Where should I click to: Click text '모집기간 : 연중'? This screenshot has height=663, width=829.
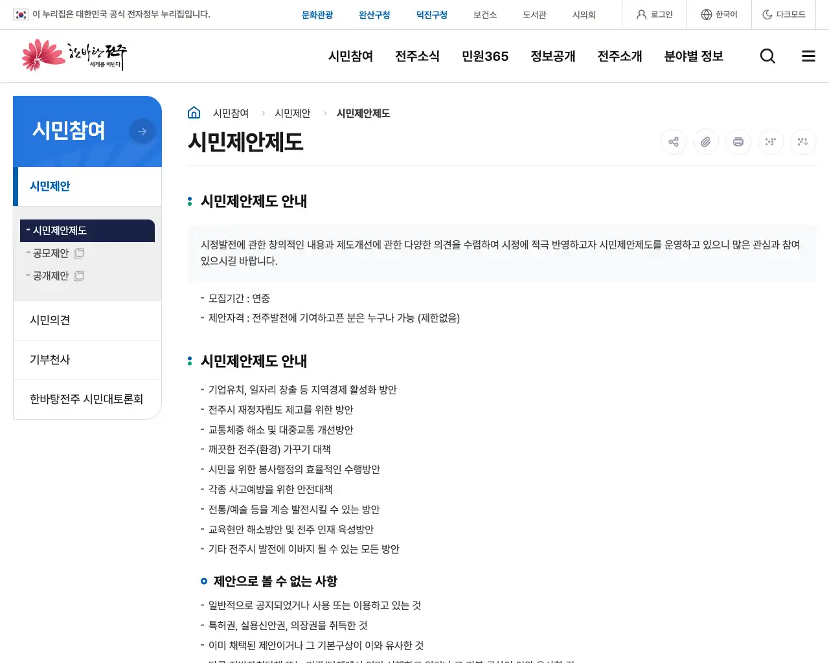tap(239, 298)
